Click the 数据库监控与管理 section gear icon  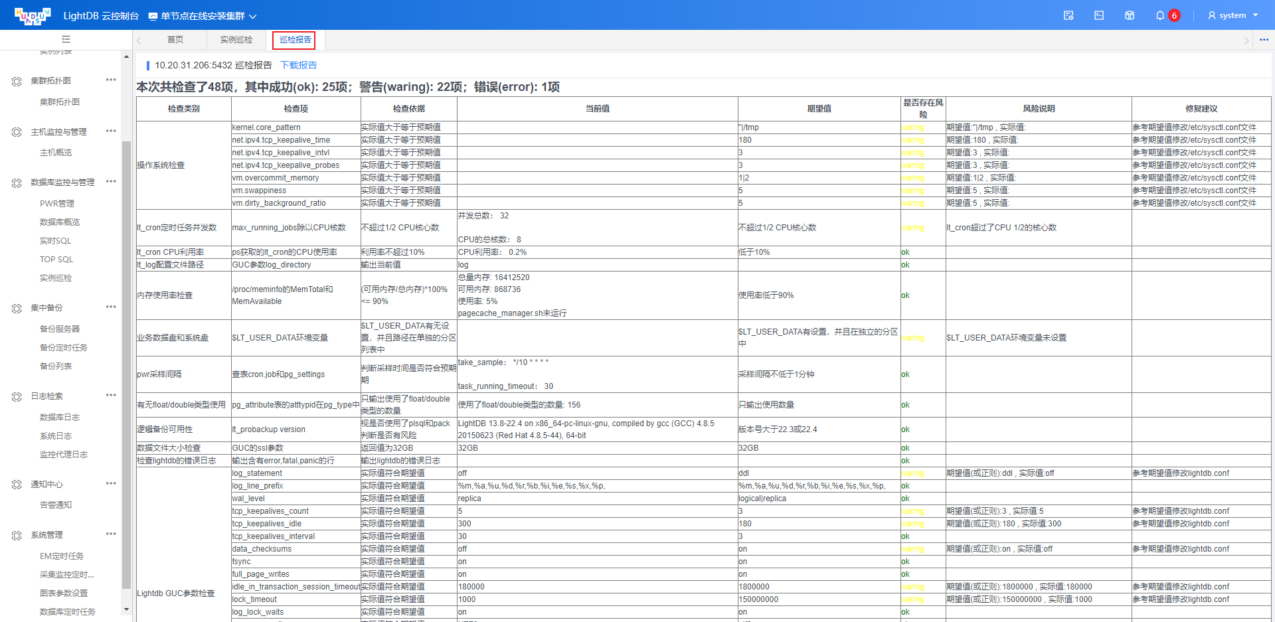[17, 183]
